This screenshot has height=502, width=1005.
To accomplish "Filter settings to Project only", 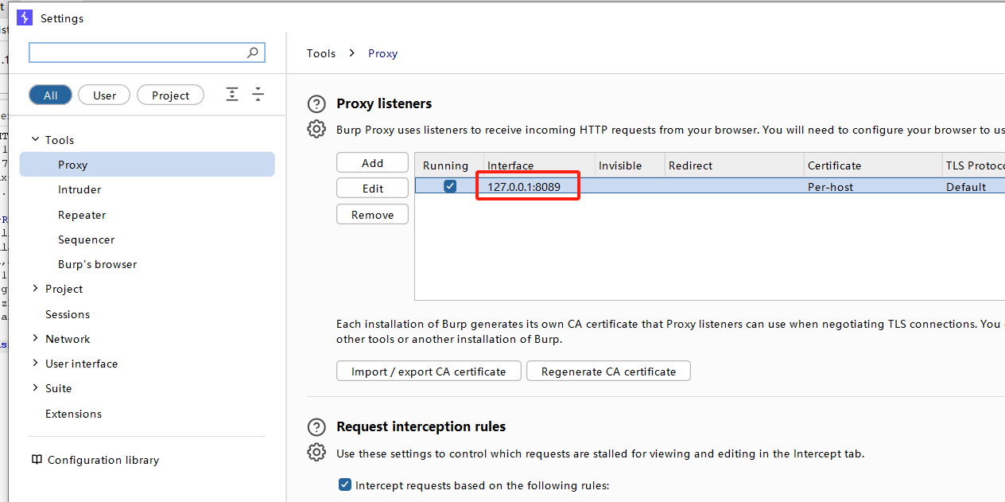I will pyautogui.click(x=171, y=95).
